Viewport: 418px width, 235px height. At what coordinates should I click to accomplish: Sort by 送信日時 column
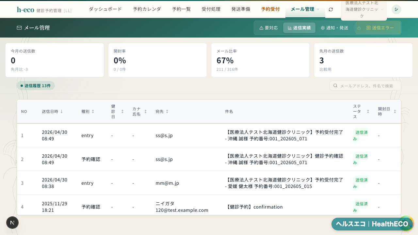pyautogui.click(x=52, y=111)
